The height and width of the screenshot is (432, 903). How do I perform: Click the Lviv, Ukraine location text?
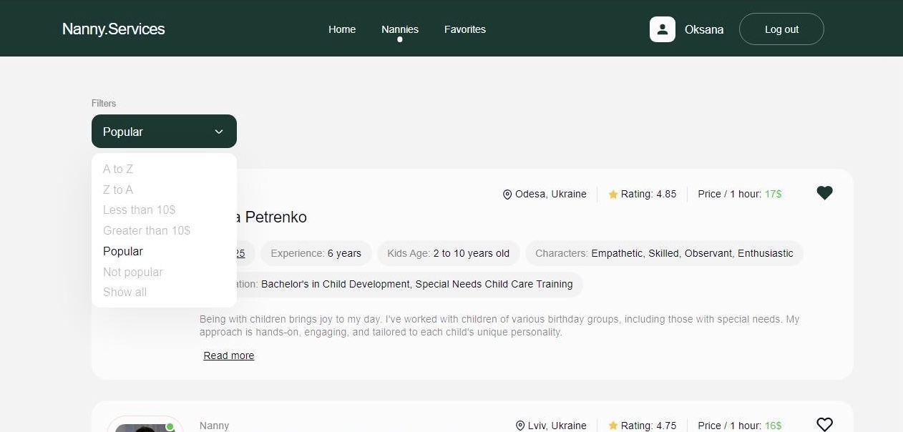pyautogui.click(x=557, y=426)
